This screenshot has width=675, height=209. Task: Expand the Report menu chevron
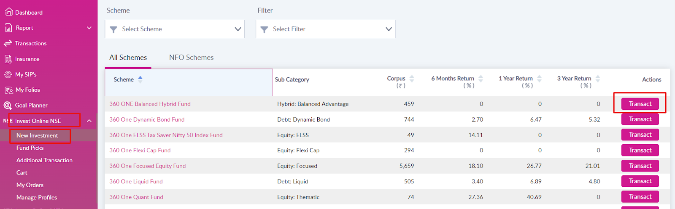pyautogui.click(x=89, y=28)
